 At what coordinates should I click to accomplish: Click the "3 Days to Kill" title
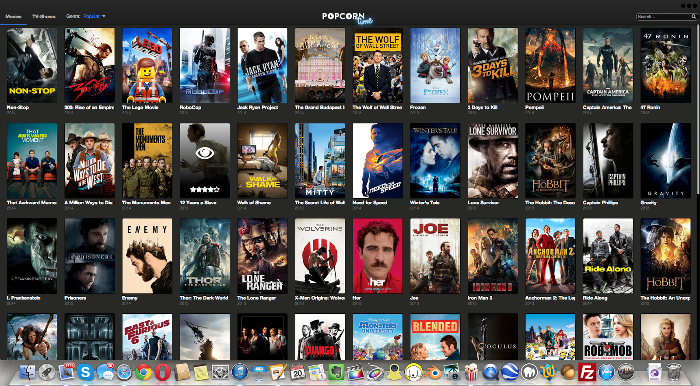pyautogui.click(x=483, y=107)
